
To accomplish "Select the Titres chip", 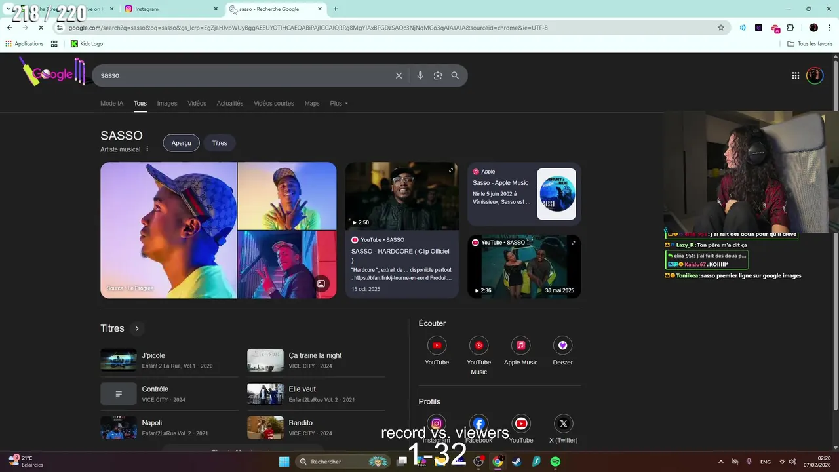I will [x=220, y=143].
